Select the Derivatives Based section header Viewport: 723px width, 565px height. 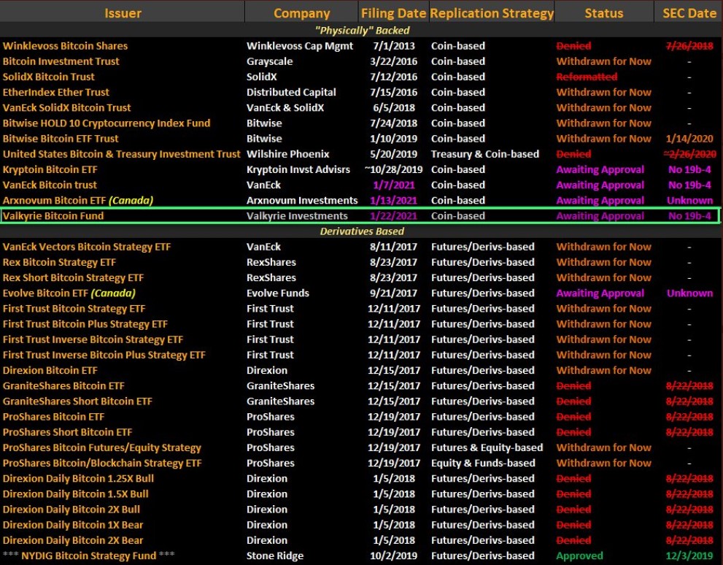(361, 231)
